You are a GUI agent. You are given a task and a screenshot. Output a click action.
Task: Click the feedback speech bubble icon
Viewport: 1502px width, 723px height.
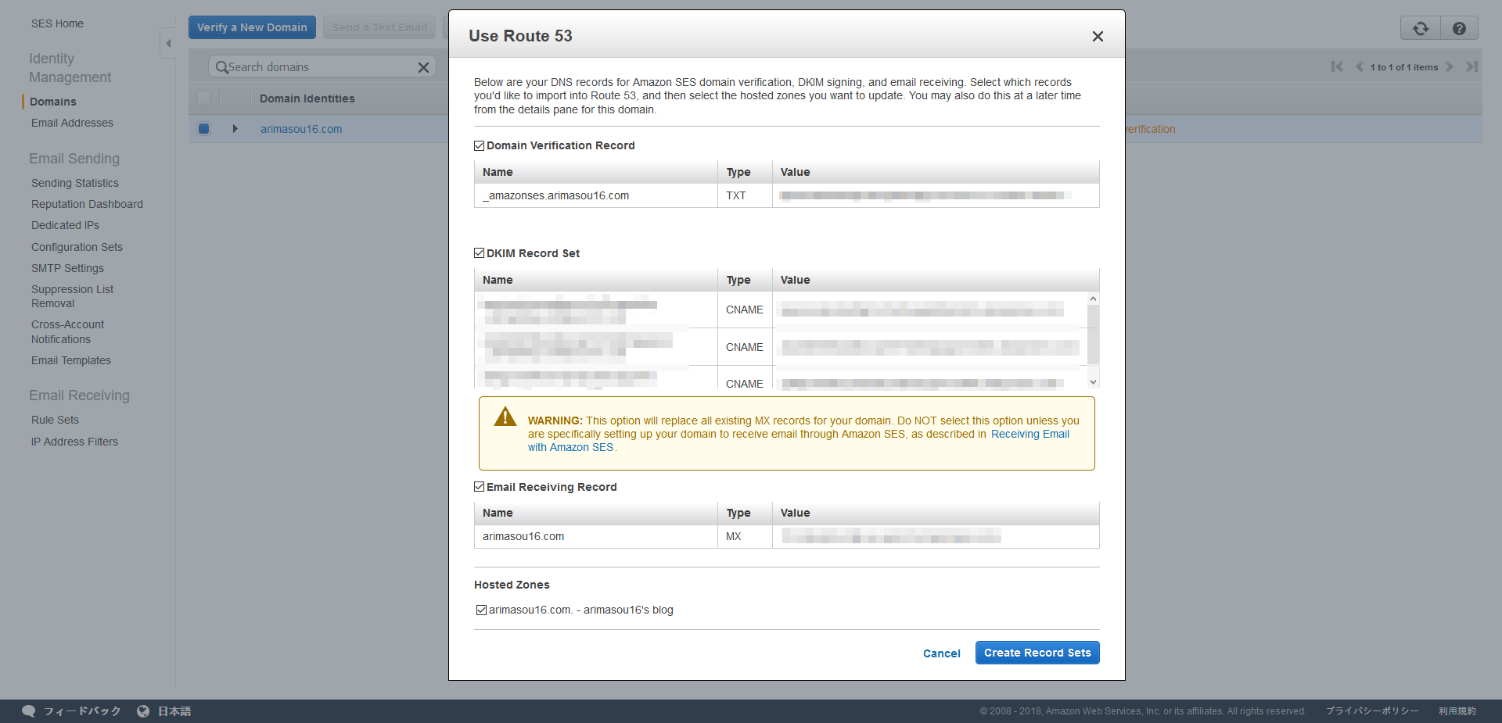point(29,711)
